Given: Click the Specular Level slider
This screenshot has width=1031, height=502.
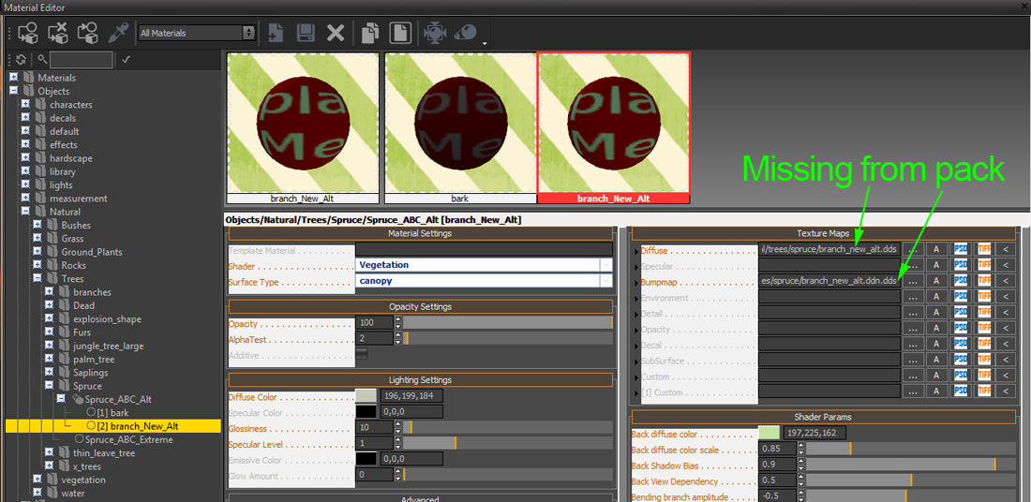Looking at the screenshot, I should [508, 443].
